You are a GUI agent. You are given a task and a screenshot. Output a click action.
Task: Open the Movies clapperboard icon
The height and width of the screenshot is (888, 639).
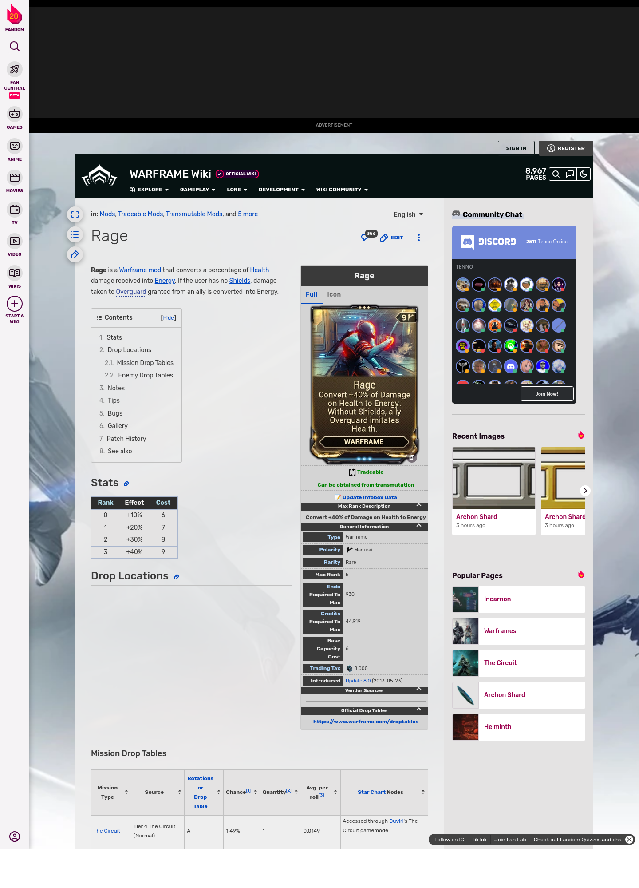tap(15, 178)
